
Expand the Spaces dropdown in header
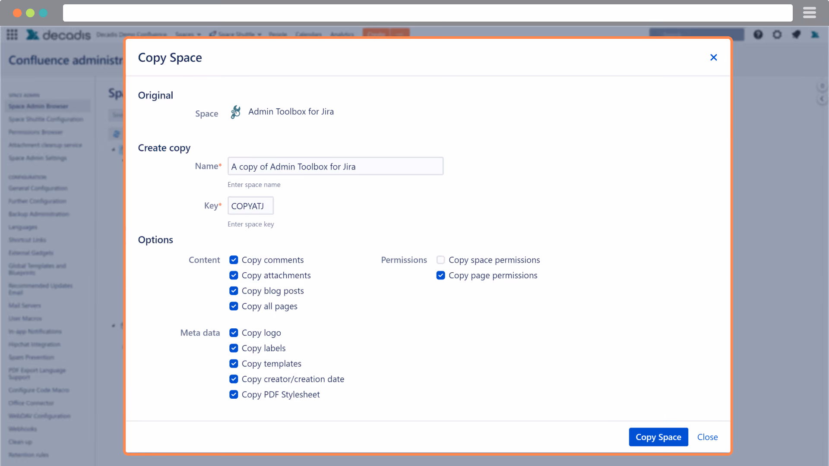(188, 35)
